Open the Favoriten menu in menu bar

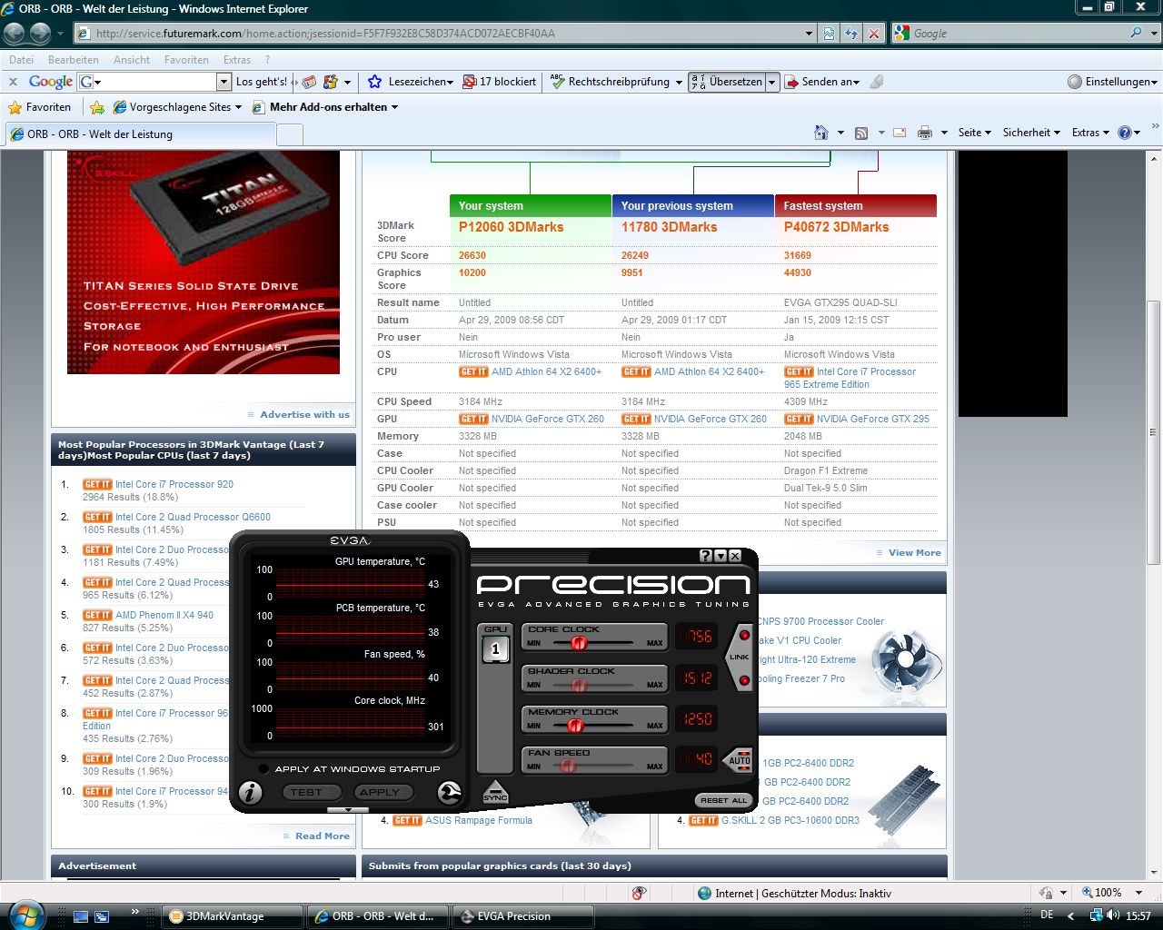[x=186, y=60]
